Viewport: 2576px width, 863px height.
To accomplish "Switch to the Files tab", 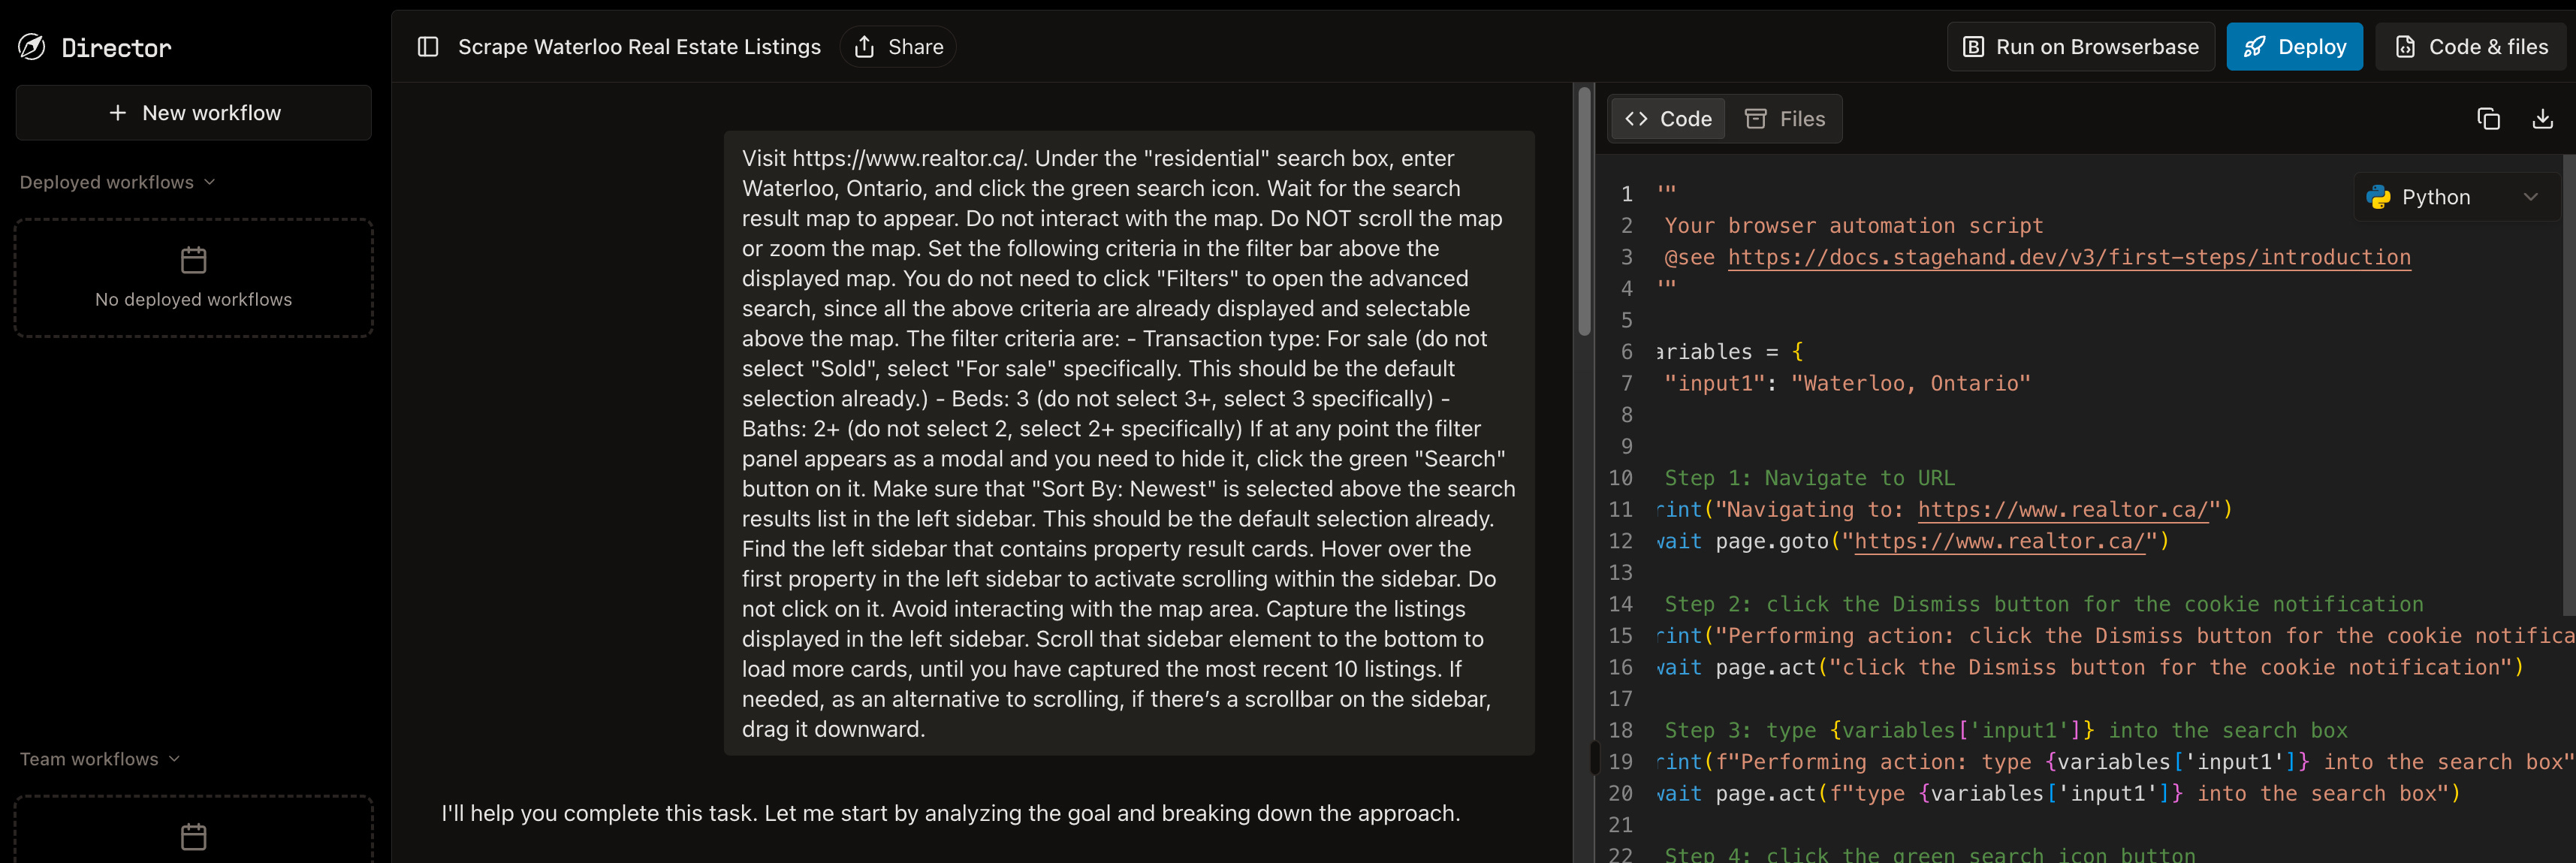I will pyautogui.click(x=1785, y=119).
